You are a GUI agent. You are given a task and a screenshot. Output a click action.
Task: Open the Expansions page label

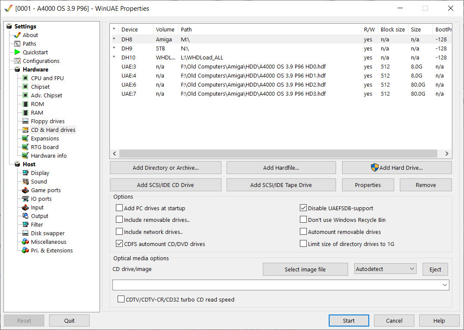(45, 138)
